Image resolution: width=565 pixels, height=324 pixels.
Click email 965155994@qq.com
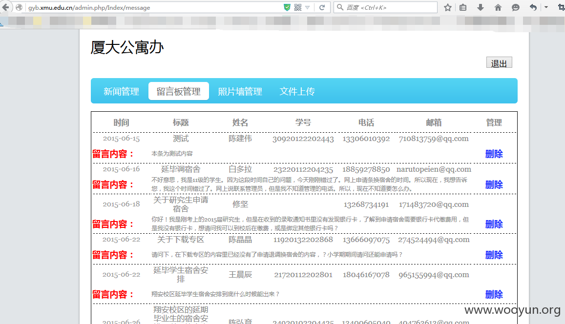click(x=434, y=275)
